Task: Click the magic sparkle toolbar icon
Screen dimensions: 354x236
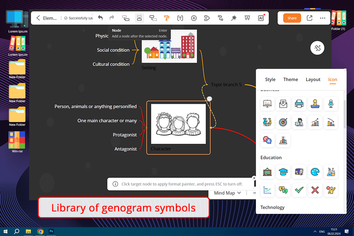Action: click(x=234, y=18)
